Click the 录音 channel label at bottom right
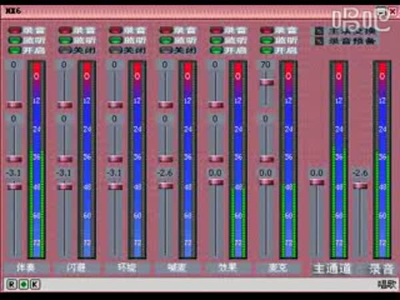The width and height of the screenshot is (400, 300). 381,268
